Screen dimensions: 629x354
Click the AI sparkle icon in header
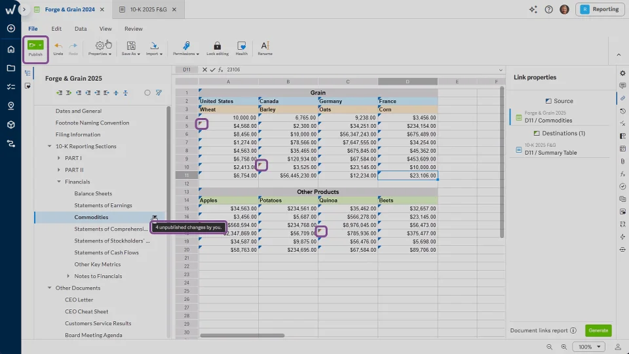(533, 9)
